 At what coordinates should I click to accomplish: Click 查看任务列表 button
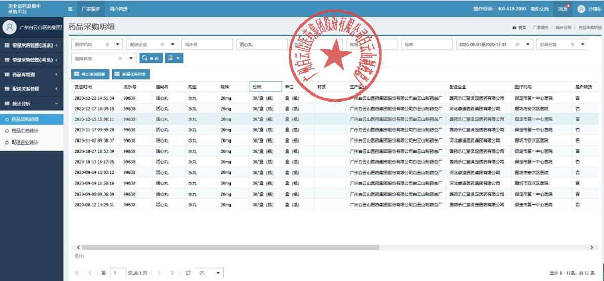131,74
